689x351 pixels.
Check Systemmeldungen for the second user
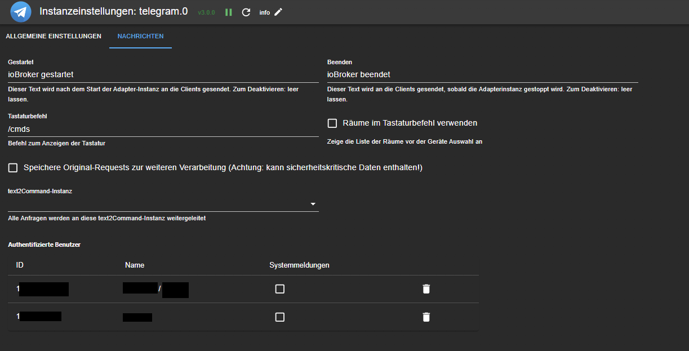[280, 317]
